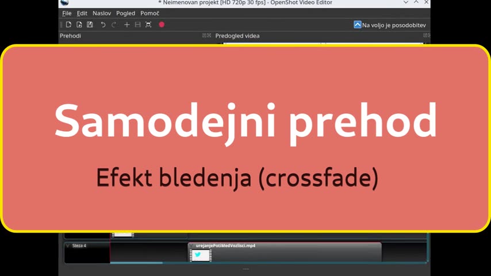Viewport: 491px width, 276px height.
Task: Open the OpenShot application icon menu
Action: 65,3
